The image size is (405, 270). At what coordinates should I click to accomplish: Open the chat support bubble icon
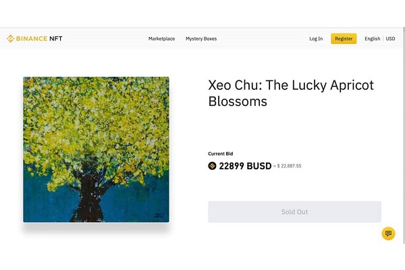388,234
